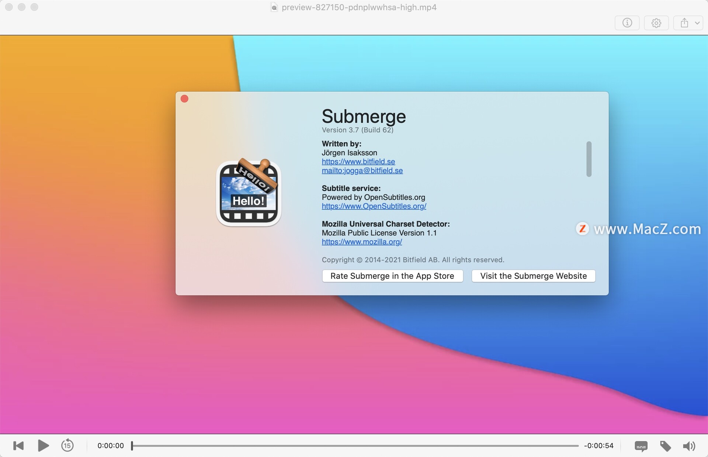Open the https://www.bitfield.se link
This screenshot has width=708, height=457.
point(358,162)
